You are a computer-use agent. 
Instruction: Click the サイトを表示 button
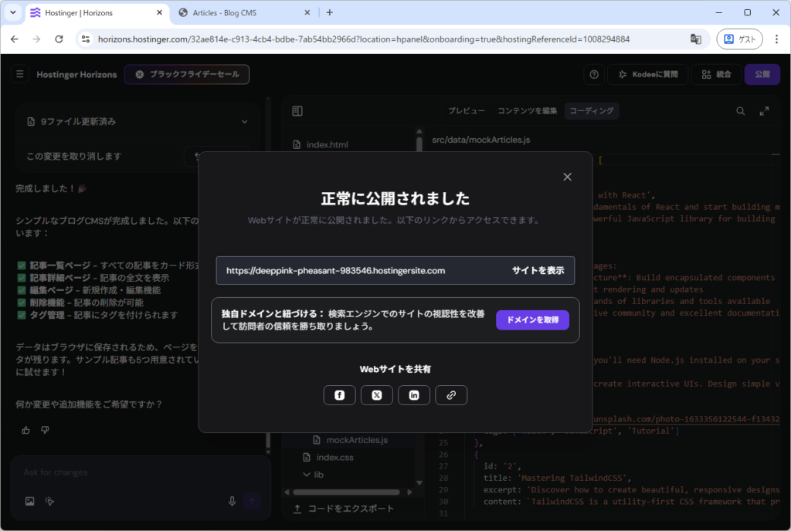tap(538, 271)
